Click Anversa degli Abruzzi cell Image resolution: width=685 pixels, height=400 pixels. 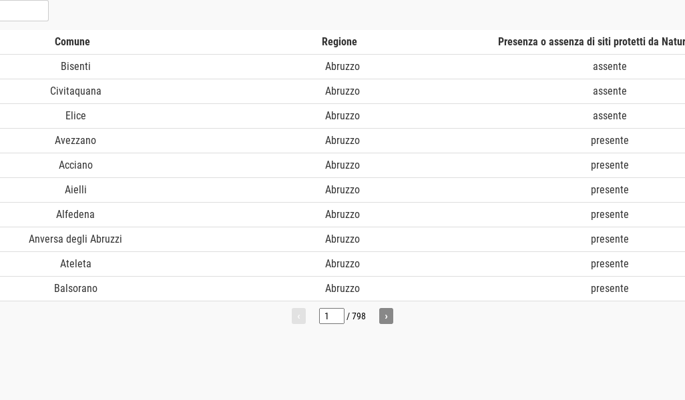(x=75, y=239)
